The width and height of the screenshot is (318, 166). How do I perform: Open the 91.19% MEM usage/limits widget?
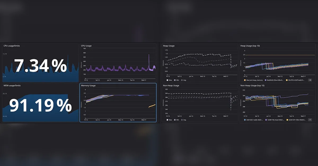click(41, 103)
